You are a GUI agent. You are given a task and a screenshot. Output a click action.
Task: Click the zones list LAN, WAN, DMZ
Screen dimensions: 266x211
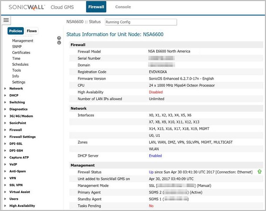[x=191, y=142]
